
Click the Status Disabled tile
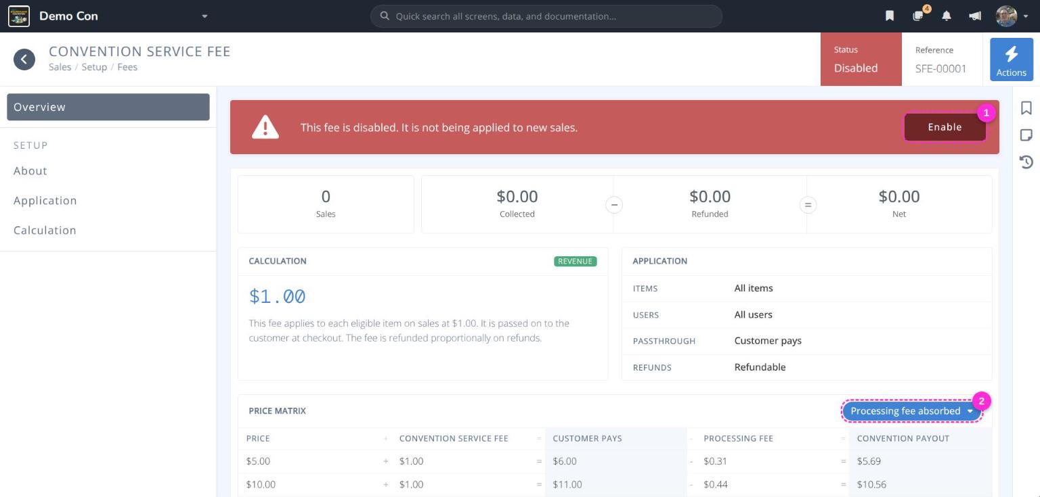(x=861, y=60)
